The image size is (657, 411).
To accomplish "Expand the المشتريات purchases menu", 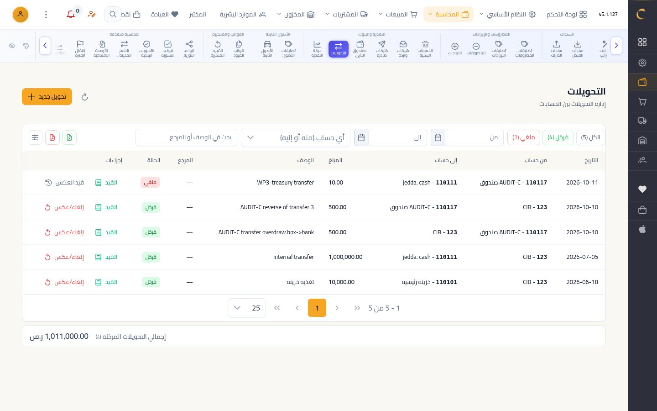I will [347, 15].
